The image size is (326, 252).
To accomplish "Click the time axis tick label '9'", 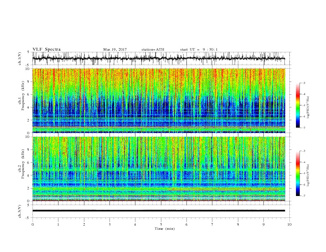I will click(263, 224).
